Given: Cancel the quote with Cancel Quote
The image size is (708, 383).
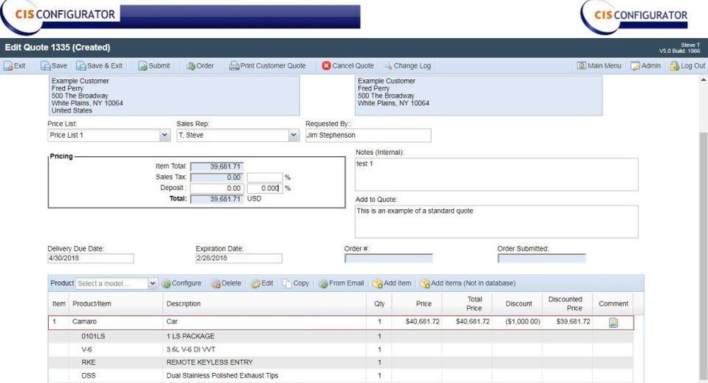Looking at the screenshot, I should [348, 66].
